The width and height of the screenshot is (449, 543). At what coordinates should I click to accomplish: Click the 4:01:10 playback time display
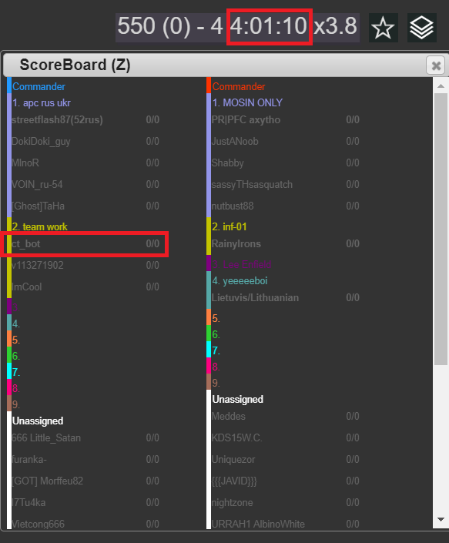pyautogui.click(x=270, y=27)
